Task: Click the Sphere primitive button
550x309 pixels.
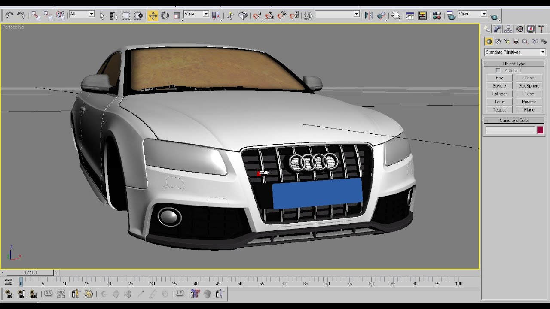Action: coord(499,86)
